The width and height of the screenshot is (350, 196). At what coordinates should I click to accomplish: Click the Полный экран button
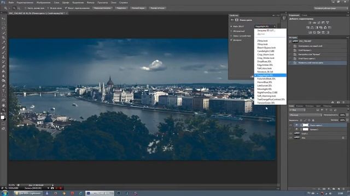[138, 8]
